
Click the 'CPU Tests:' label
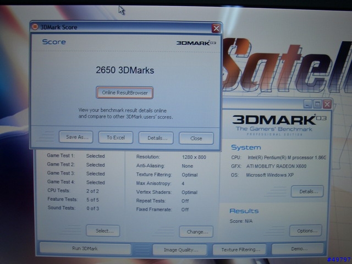point(59,190)
